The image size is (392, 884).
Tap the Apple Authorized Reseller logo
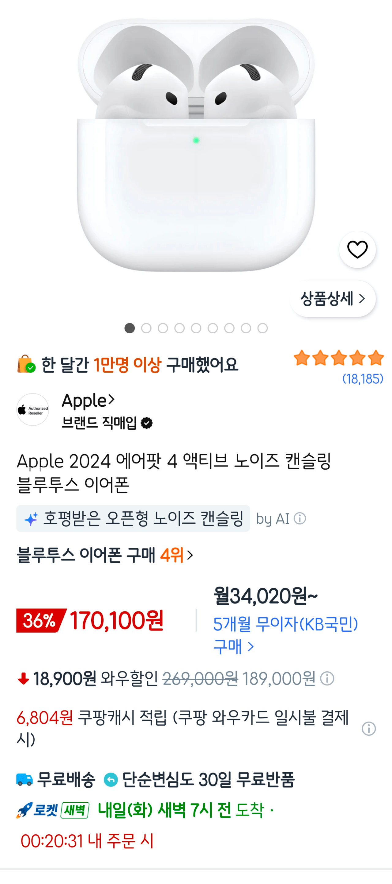[33, 410]
